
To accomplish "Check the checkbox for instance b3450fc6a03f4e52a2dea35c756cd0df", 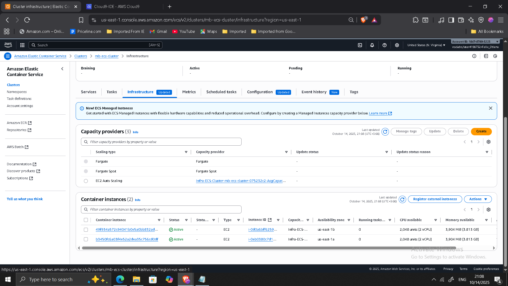I will pyautogui.click(x=86, y=239).
